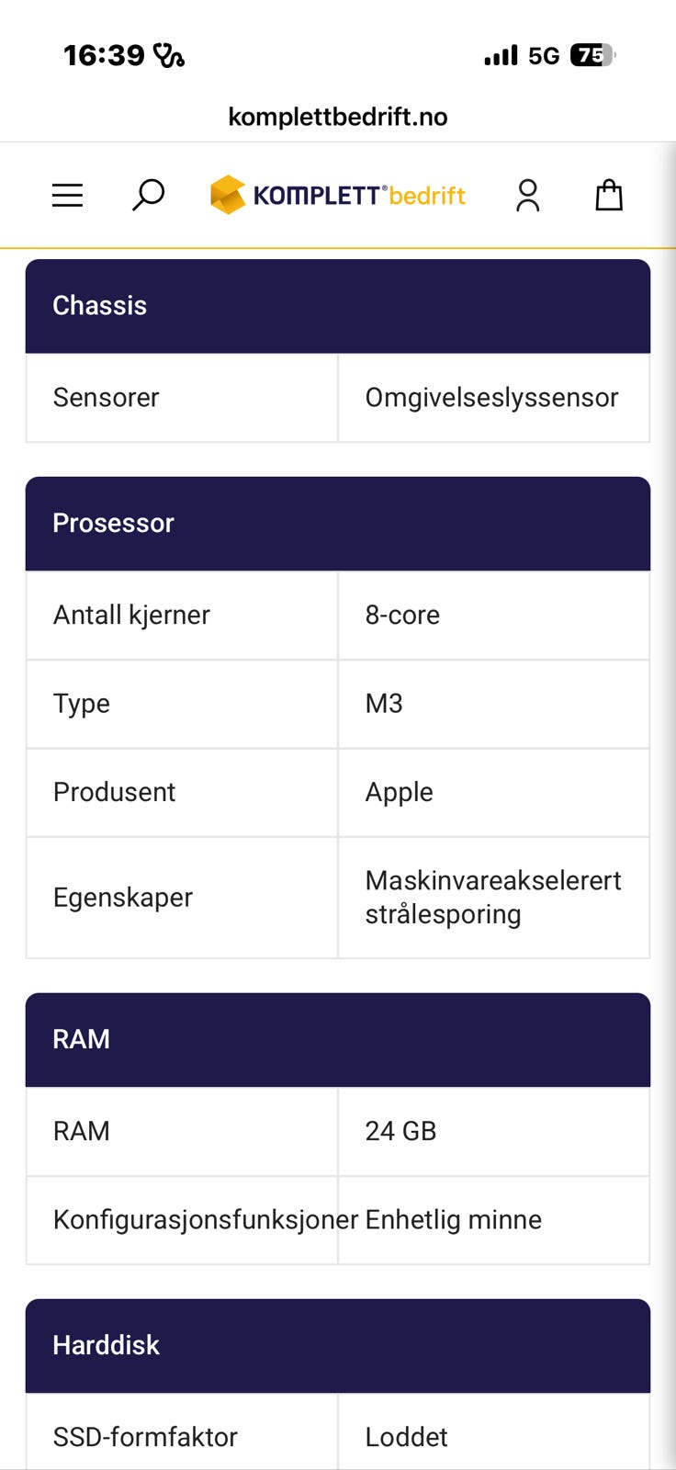Tap the SSD-formfaktor row label

[x=145, y=1437]
